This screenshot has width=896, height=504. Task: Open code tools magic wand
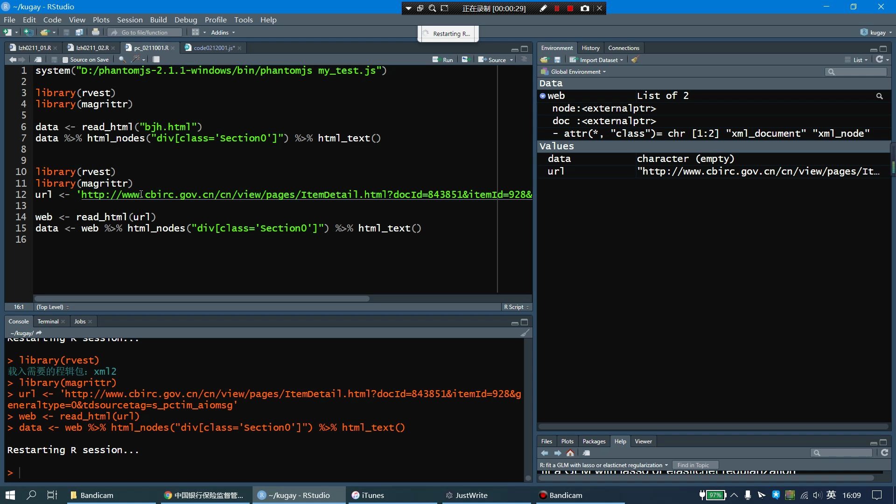coord(135,60)
